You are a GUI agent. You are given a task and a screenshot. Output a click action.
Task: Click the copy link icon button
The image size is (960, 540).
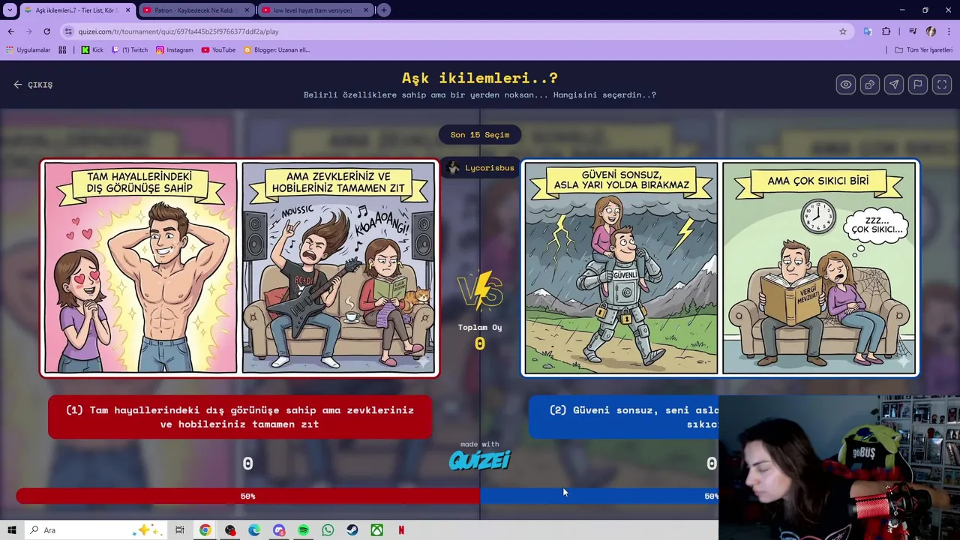(x=870, y=85)
